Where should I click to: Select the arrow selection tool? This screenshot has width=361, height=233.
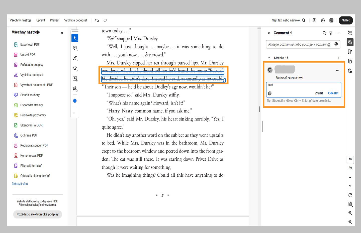75,38
